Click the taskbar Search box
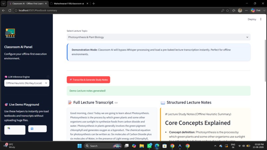Image resolution: width=267 pixels, height=150 pixels. pyautogui.click(x=103, y=146)
